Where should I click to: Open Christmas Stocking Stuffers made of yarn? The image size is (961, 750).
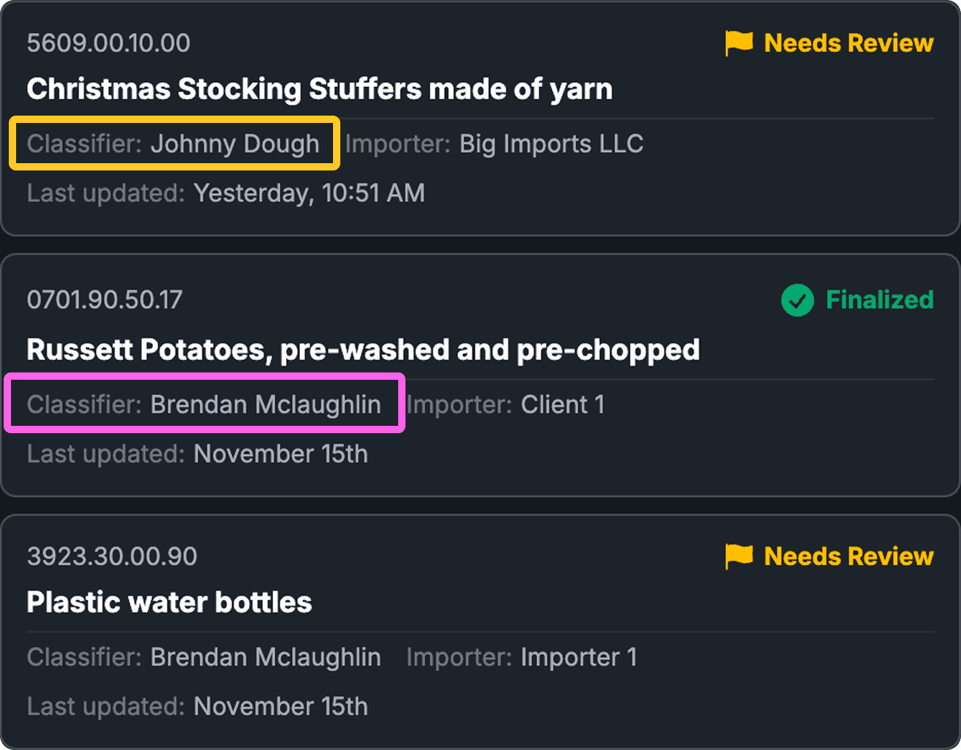[x=319, y=89]
